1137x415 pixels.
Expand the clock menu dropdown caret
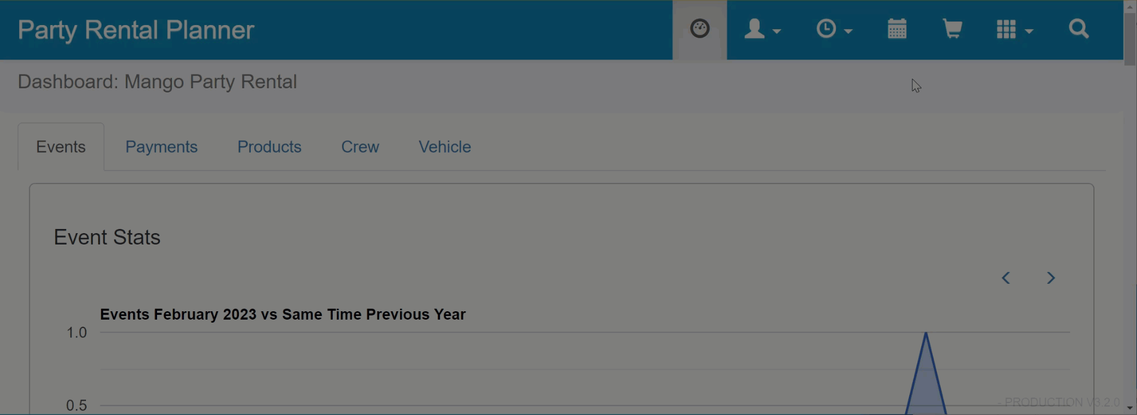tap(848, 31)
